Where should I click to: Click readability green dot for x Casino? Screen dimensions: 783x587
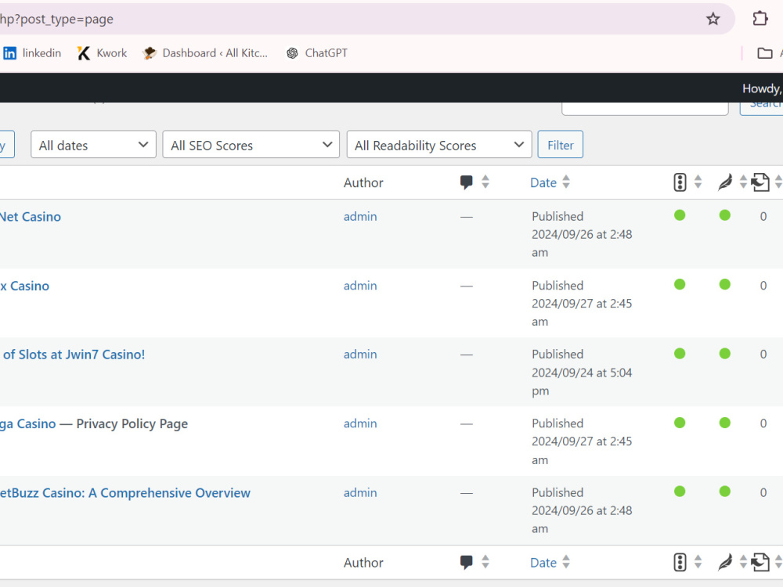point(725,285)
